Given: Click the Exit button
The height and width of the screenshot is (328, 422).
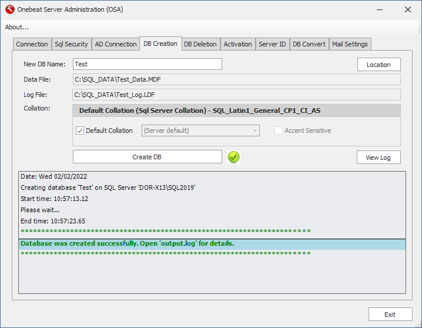Looking at the screenshot, I should [390, 314].
